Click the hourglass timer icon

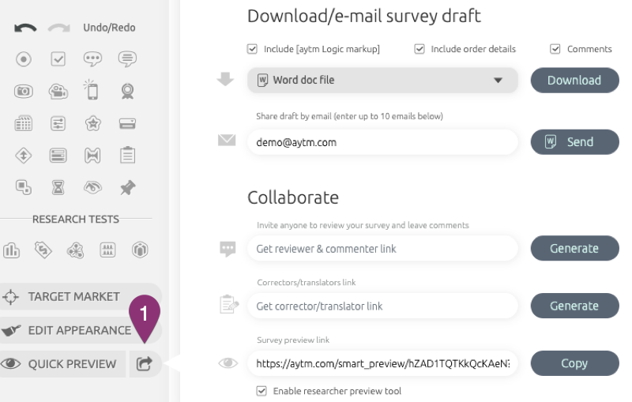pos(58,187)
